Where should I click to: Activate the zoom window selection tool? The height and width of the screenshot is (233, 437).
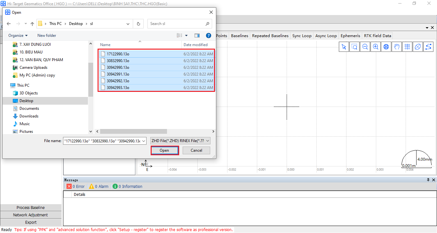[354, 47]
